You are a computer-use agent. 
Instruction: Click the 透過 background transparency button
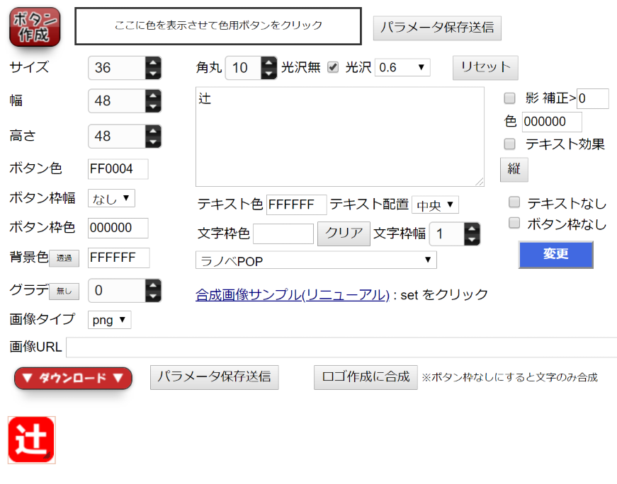64,258
